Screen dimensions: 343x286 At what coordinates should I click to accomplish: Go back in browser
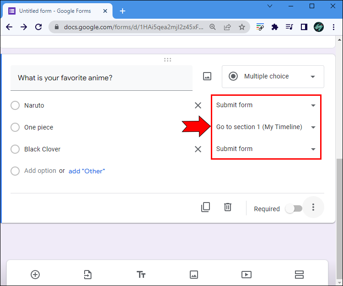click(9, 27)
